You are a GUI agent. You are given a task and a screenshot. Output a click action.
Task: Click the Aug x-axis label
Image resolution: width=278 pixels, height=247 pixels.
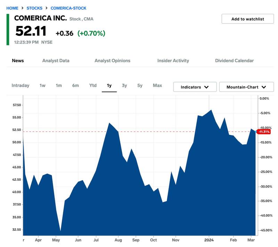pos(118,240)
